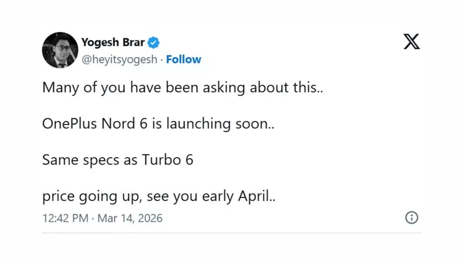
Task: Follow the heyitsyogesh account
Action: 184,59
